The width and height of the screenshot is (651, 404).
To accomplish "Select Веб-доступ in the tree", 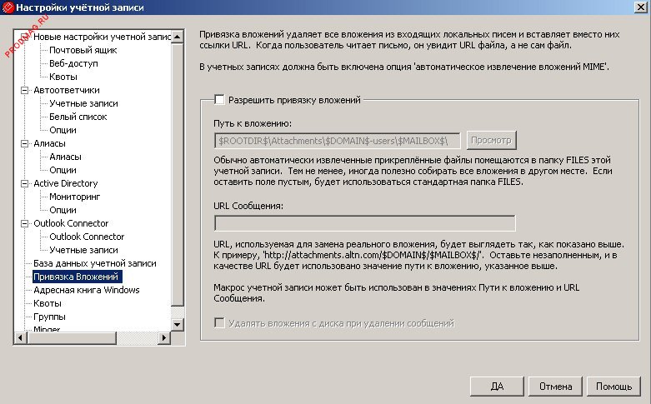I will (x=73, y=63).
